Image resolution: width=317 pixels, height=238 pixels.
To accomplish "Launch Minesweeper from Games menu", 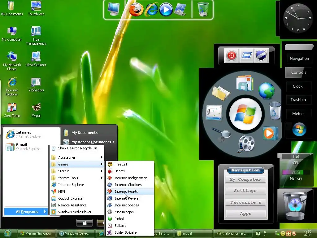I will (130, 212).
